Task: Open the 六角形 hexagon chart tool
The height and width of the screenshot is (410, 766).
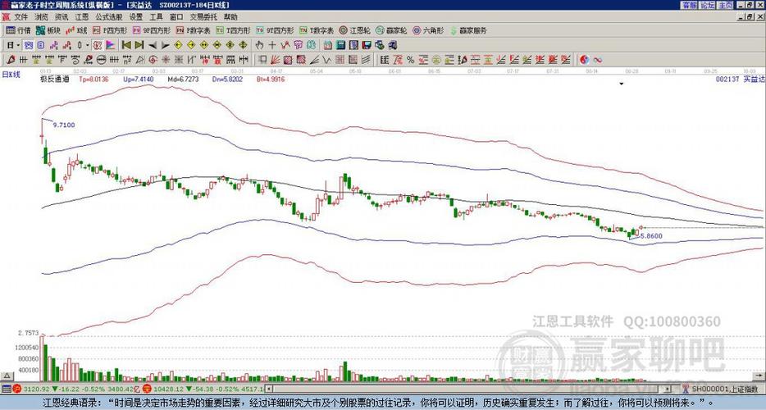Action: point(428,30)
